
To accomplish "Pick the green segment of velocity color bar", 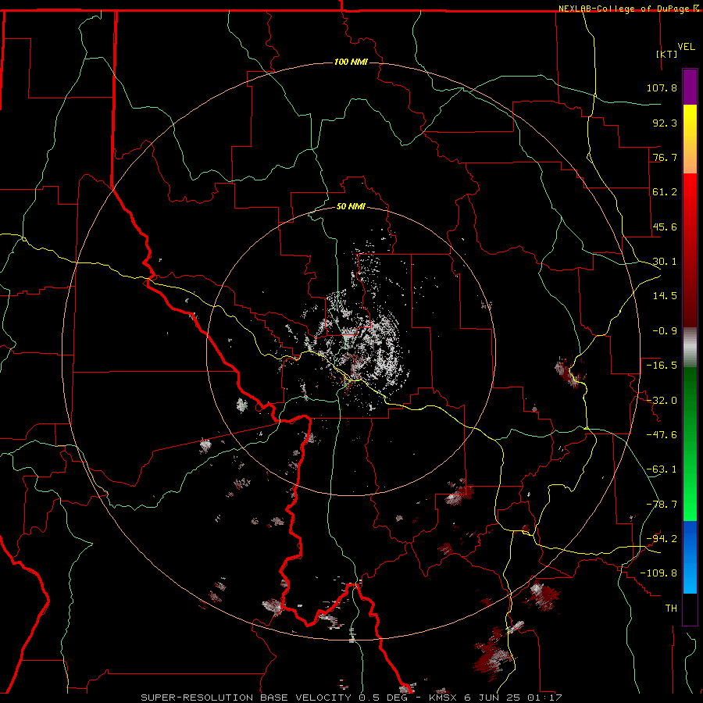I will pos(690,444).
